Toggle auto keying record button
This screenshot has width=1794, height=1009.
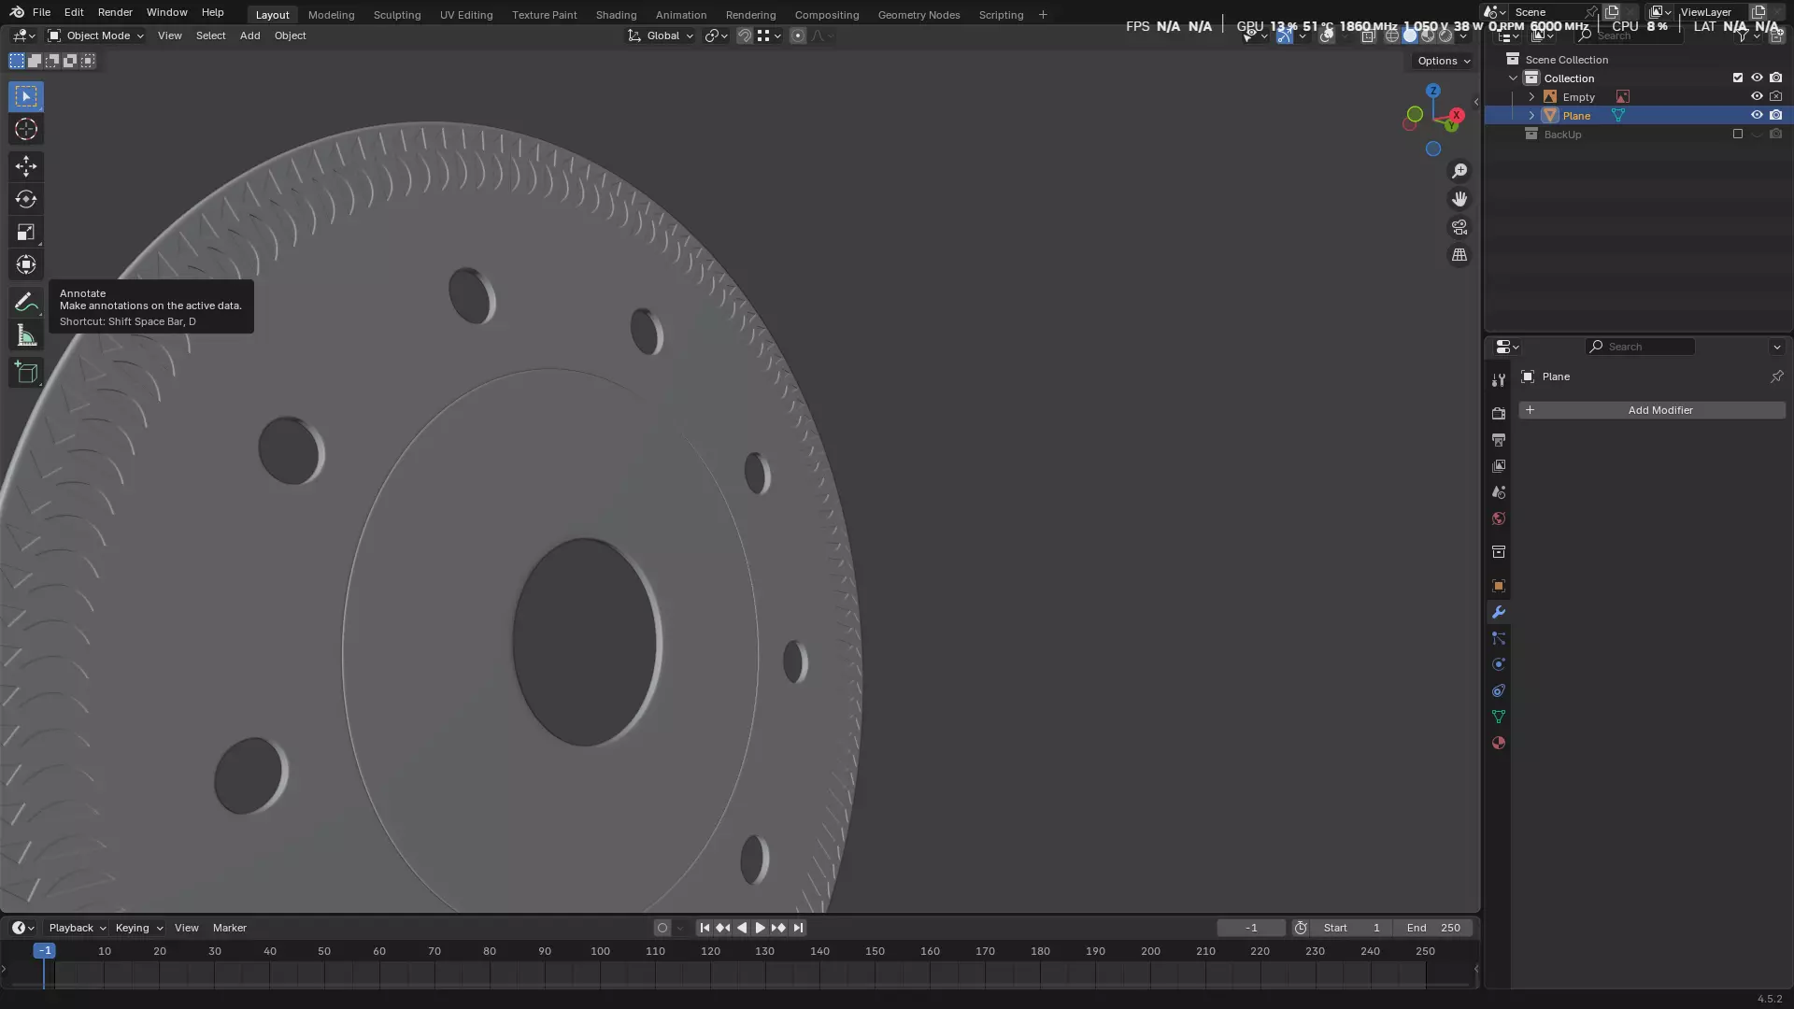point(662,928)
